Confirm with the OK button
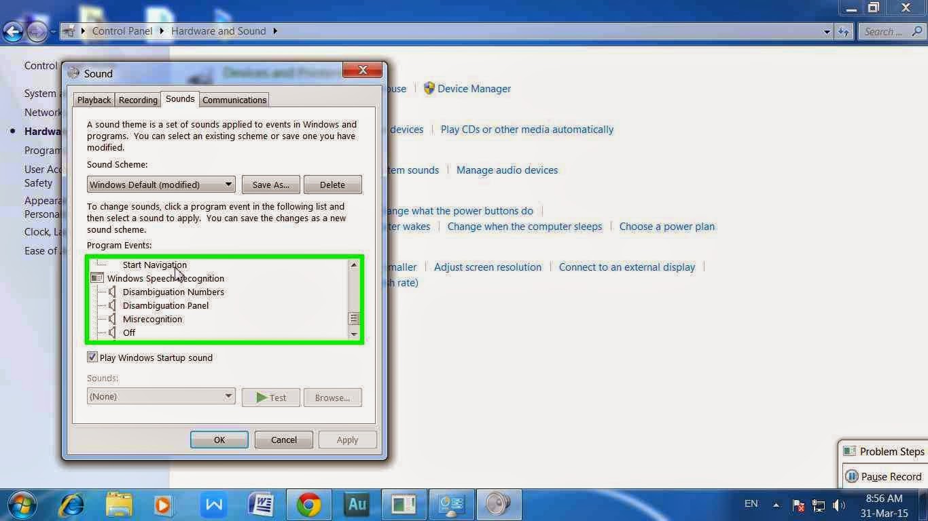 219,440
